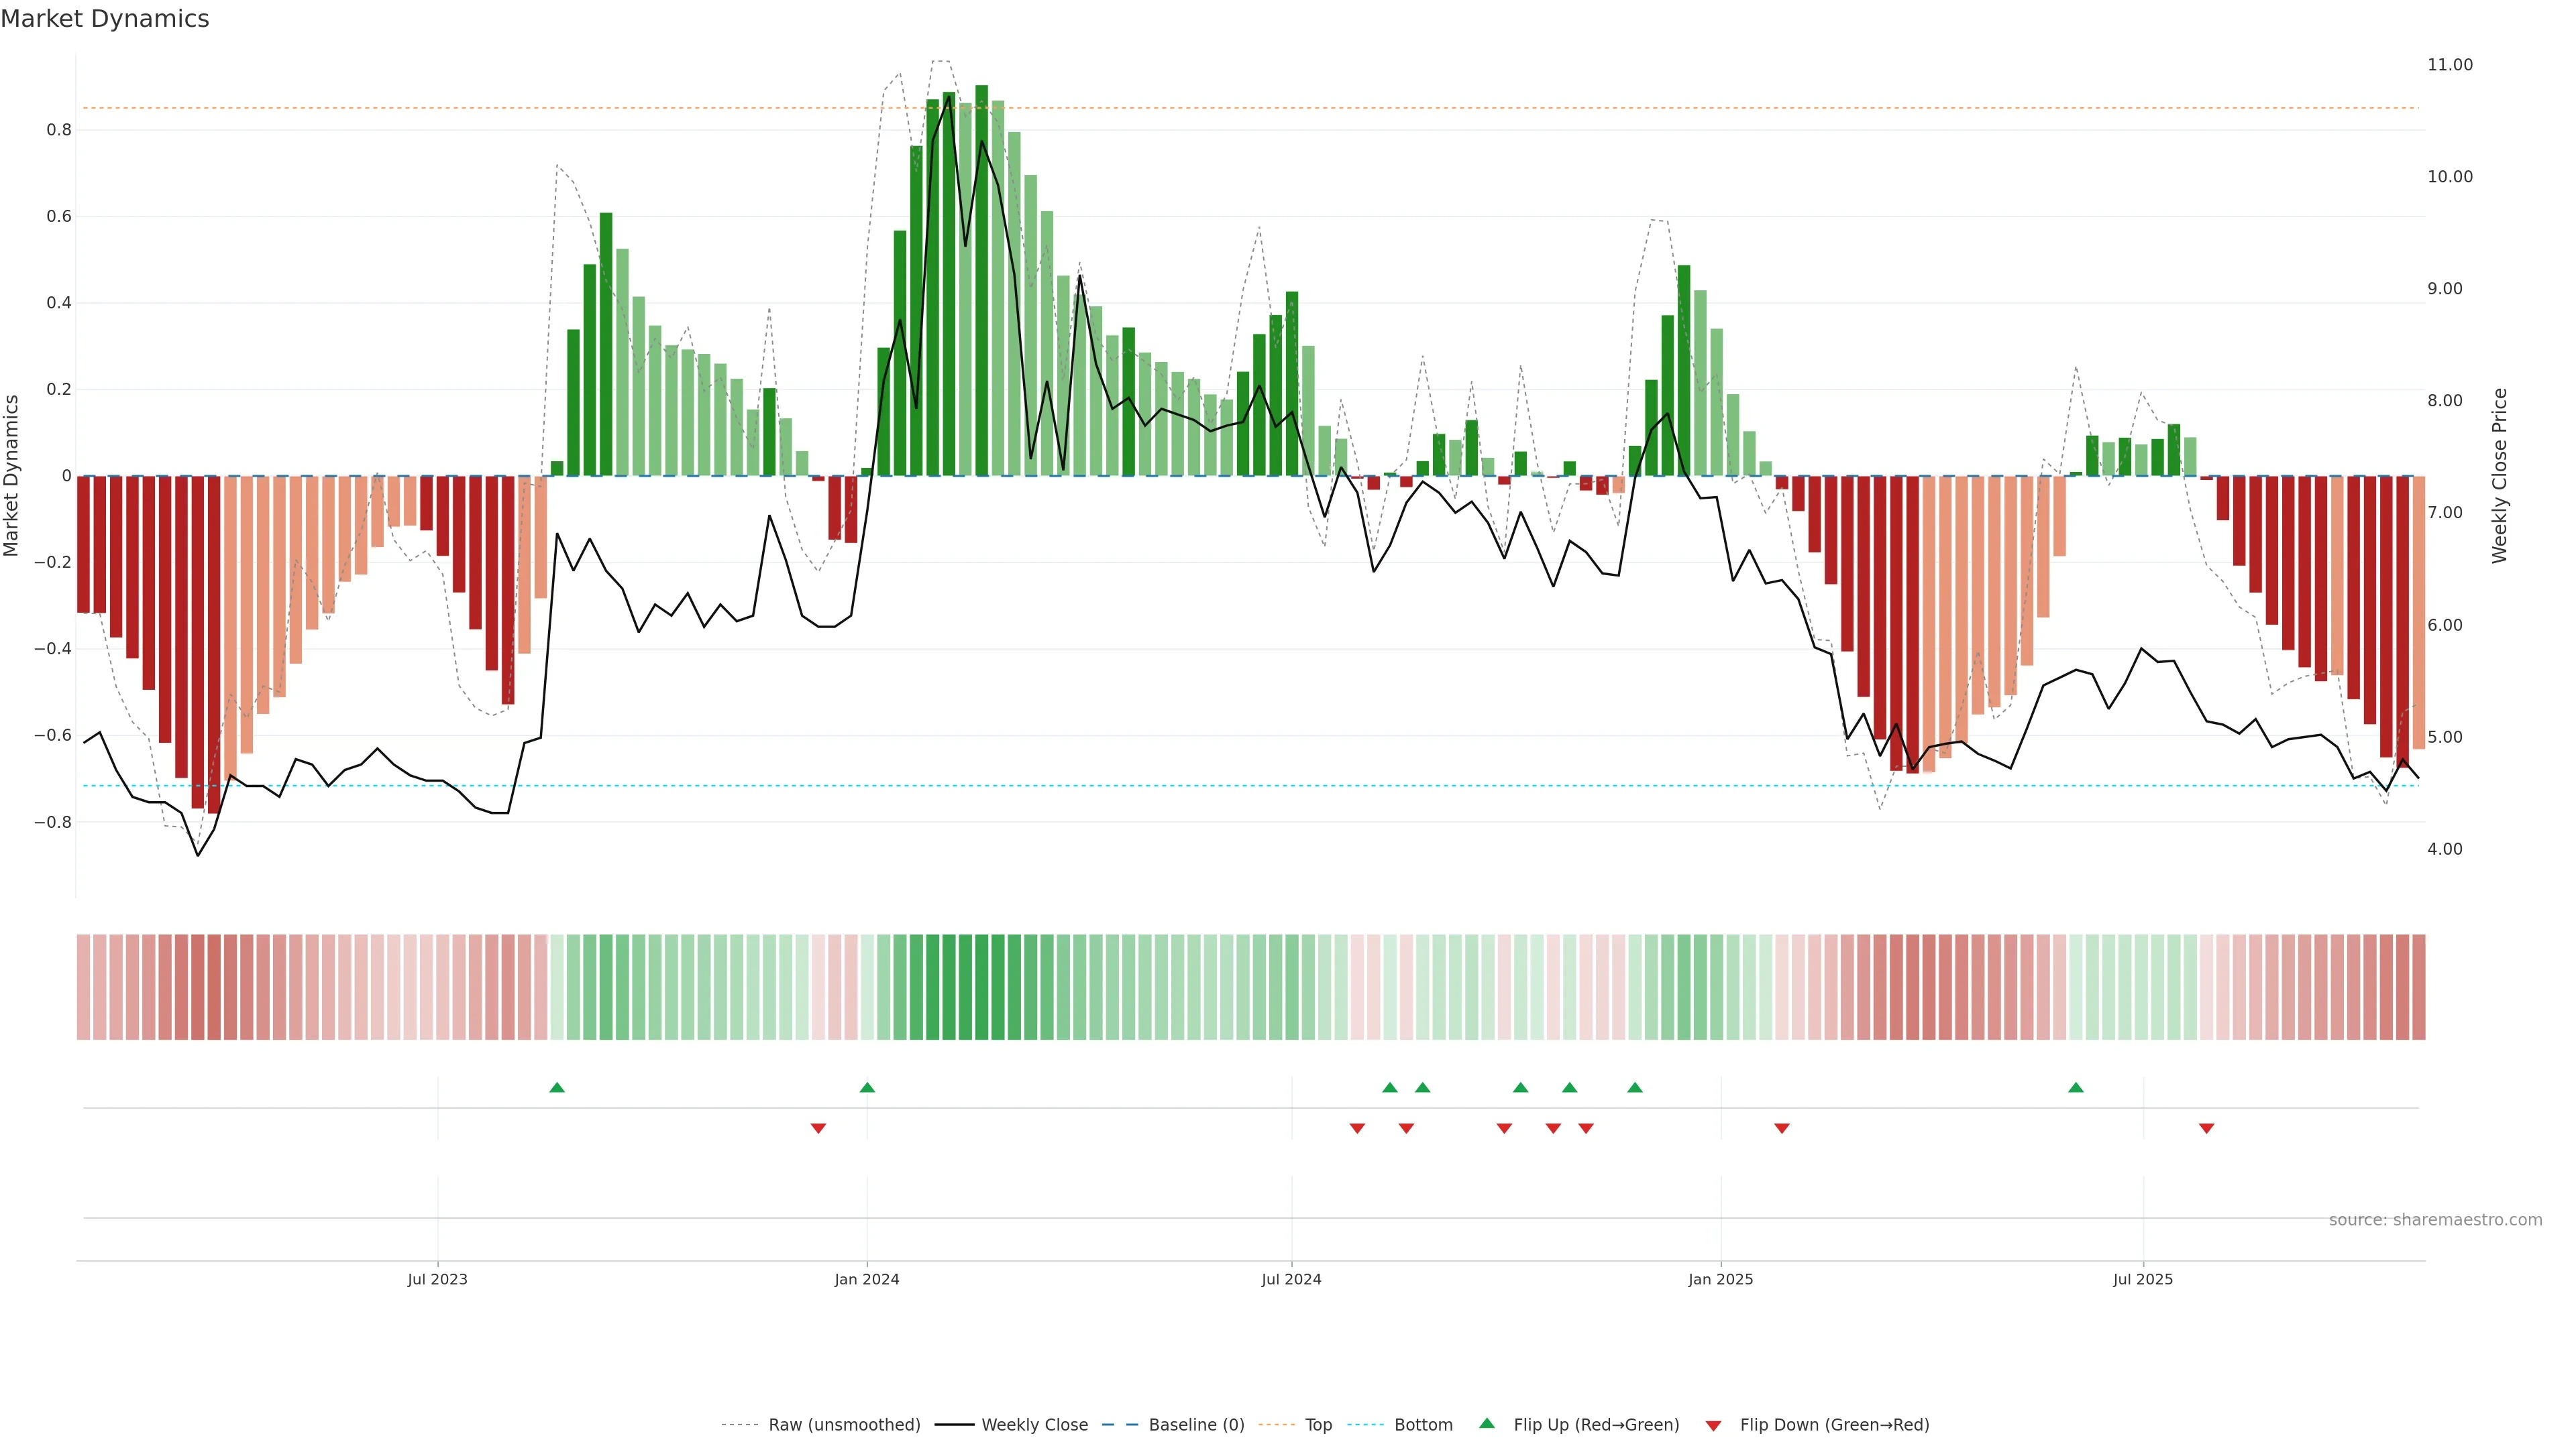The height and width of the screenshot is (1448, 2576).
Task: Toggle the Weekly Close legend entry
Action: click(x=1034, y=1425)
